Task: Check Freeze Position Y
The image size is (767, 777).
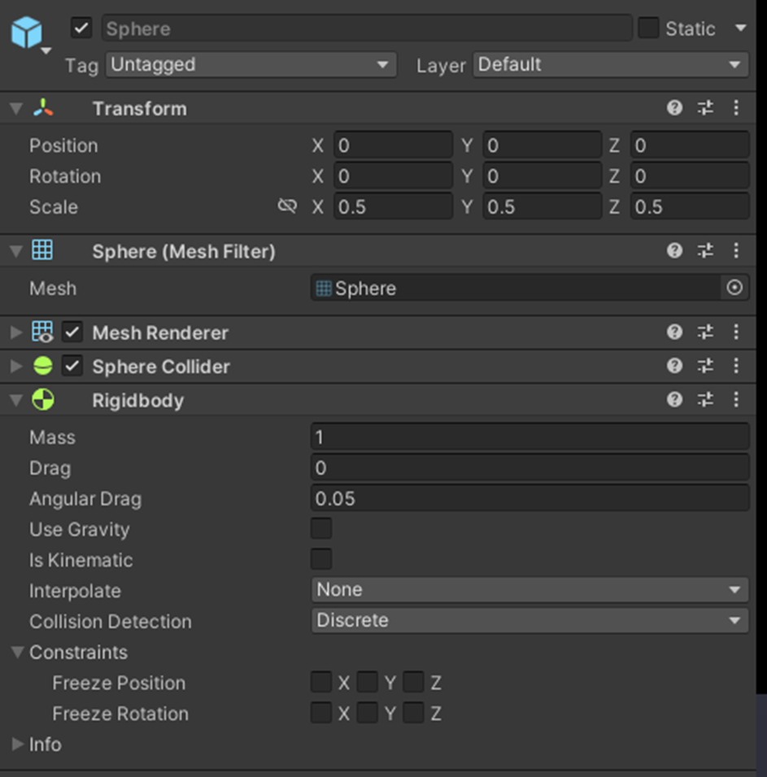Action: click(368, 682)
